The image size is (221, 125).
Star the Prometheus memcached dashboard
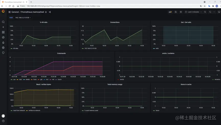coord(46,12)
